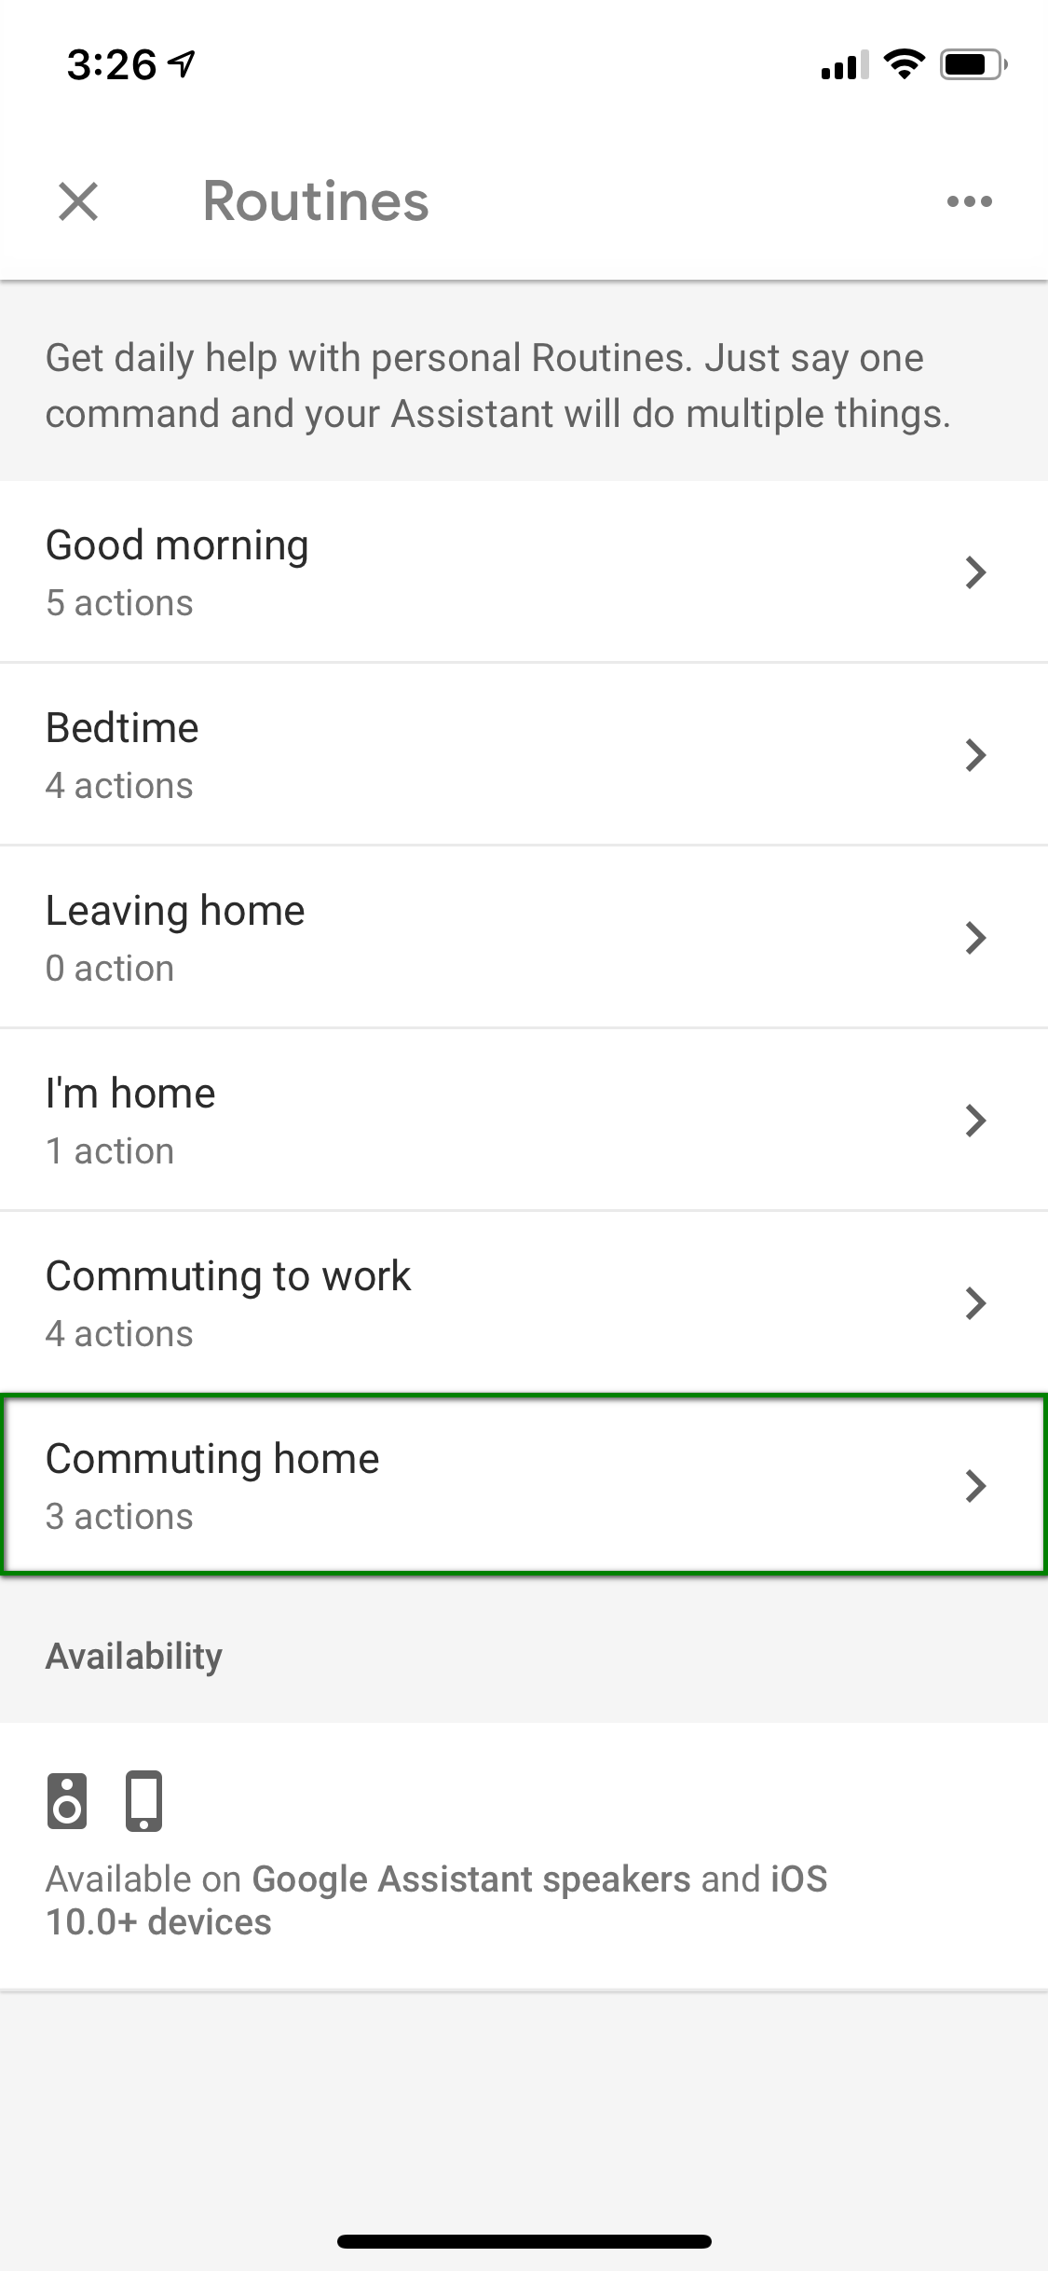Tap the chevron beside I'm home
The height and width of the screenshot is (2271, 1048).
[x=975, y=1121]
